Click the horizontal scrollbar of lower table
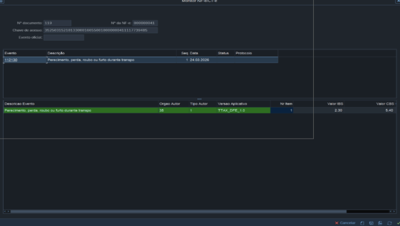Screen dimensions: 400x226 178,211
